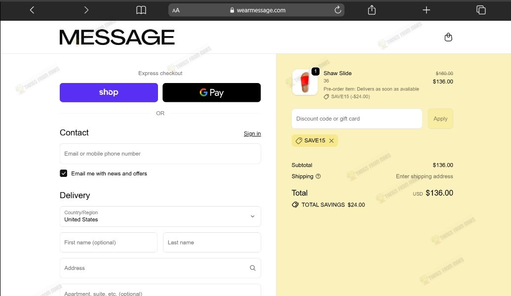The height and width of the screenshot is (296, 511).
Task: Show all tabs with the tabs overview icon
Action: pos(481,10)
